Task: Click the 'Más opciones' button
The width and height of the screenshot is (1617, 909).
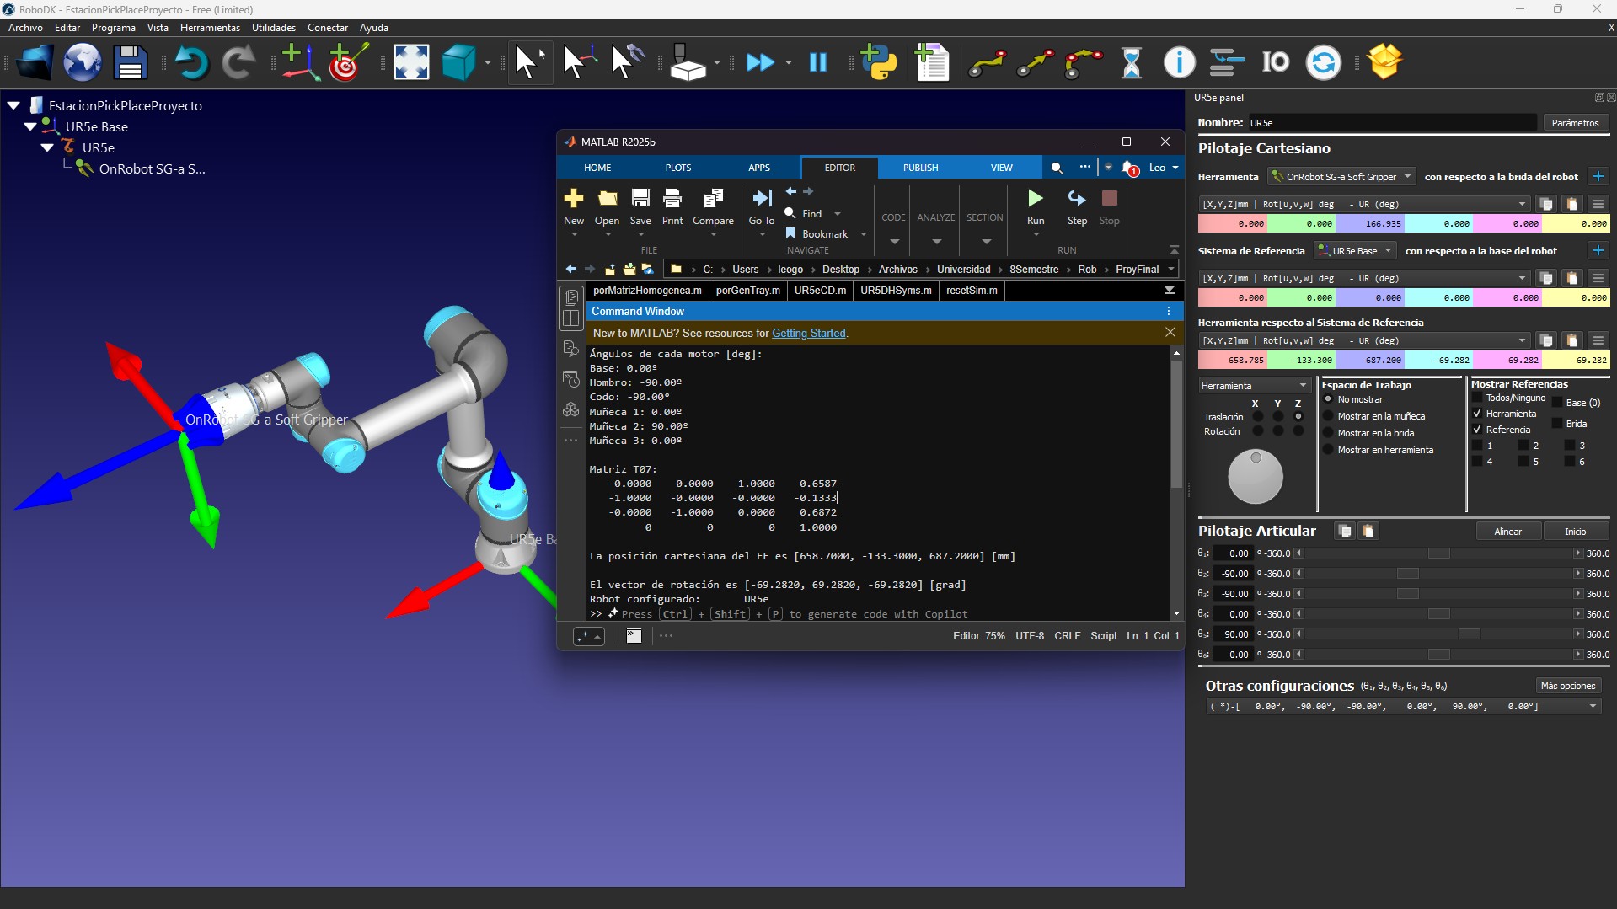Action: pyautogui.click(x=1567, y=686)
